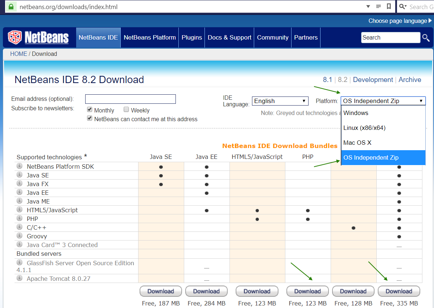
Task: Click info icon beside C/C++
Action: 19,227
